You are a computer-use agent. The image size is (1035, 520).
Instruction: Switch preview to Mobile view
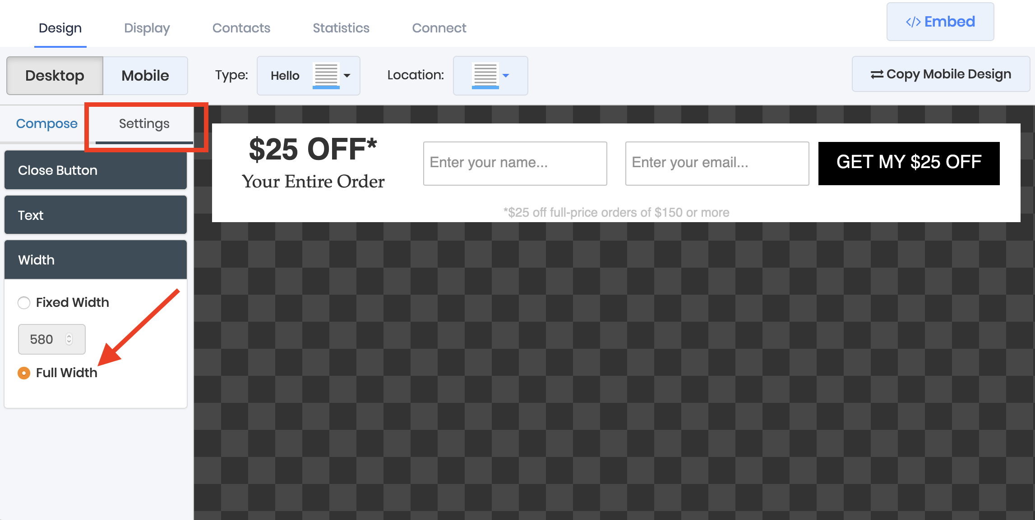click(145, 75)
